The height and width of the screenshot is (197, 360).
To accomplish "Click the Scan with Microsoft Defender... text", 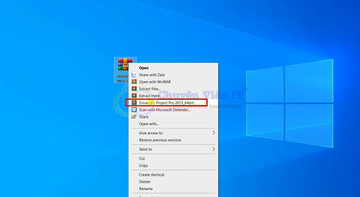I will tap(165, 110).
